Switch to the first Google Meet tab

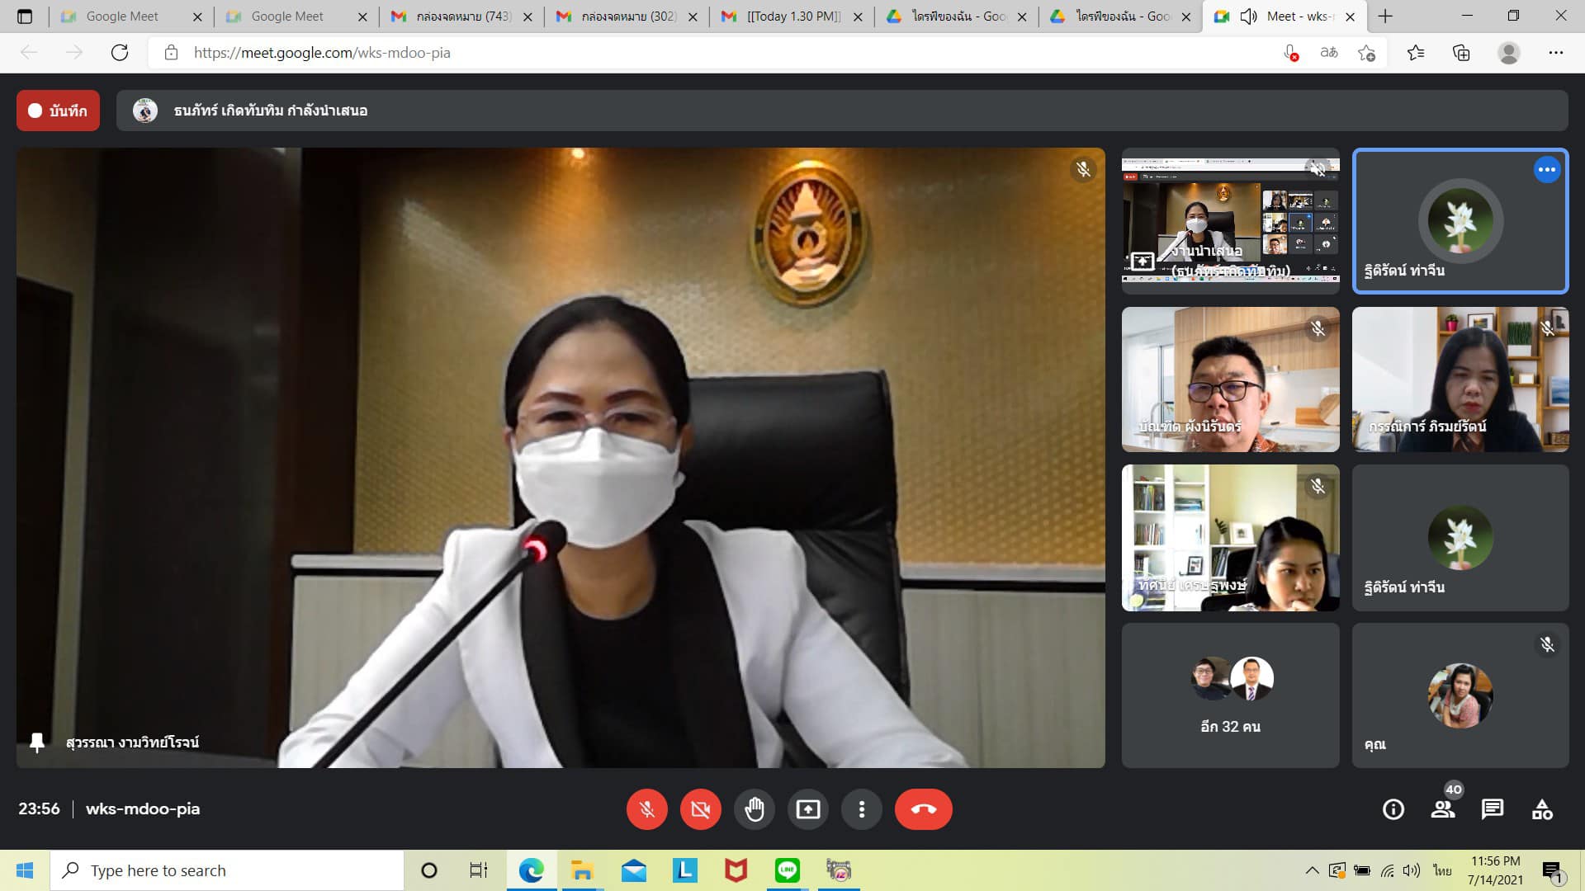[x=122, y=16]
